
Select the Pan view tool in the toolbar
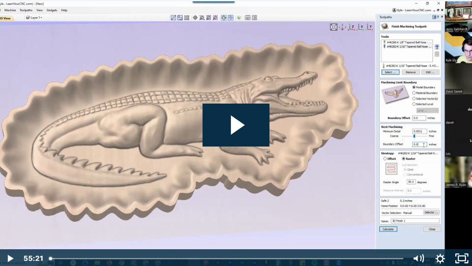coord(194,18)
